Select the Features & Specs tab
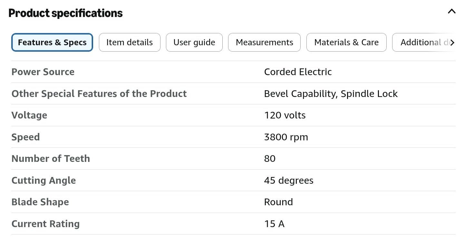 [x=52, y=42]
